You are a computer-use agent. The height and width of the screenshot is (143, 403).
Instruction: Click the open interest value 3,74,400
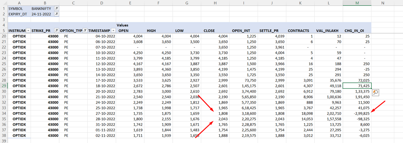click(249, 91)
